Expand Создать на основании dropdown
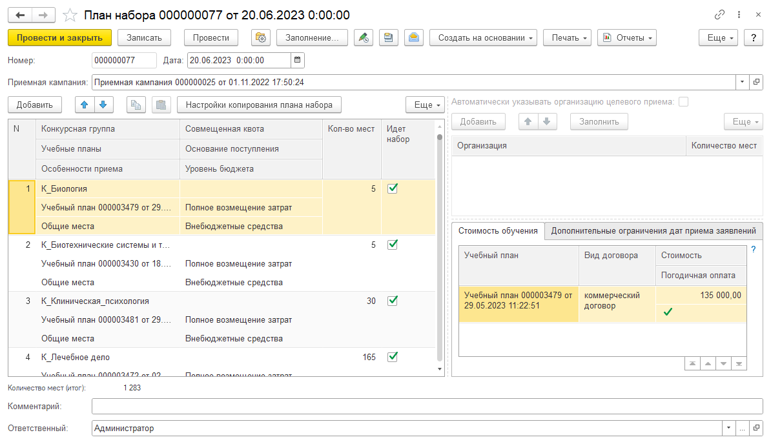 point(483,38)
